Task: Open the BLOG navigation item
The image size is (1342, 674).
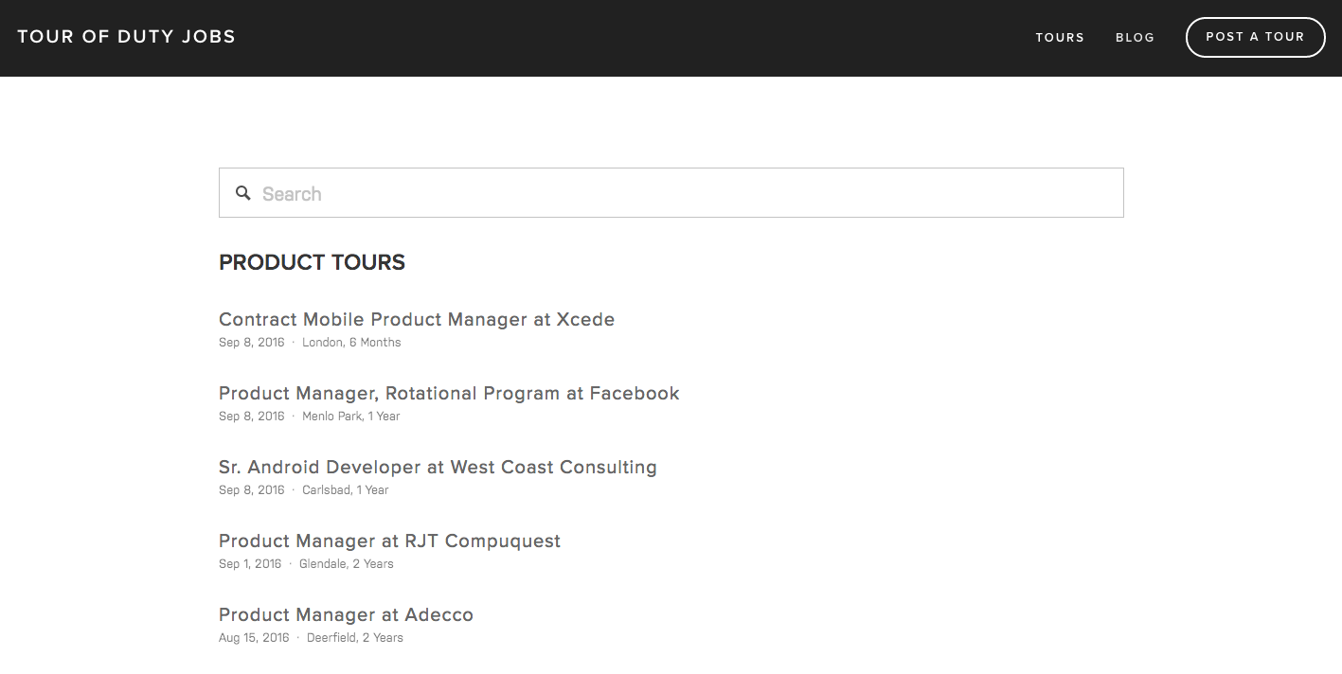Action: 1134,37
